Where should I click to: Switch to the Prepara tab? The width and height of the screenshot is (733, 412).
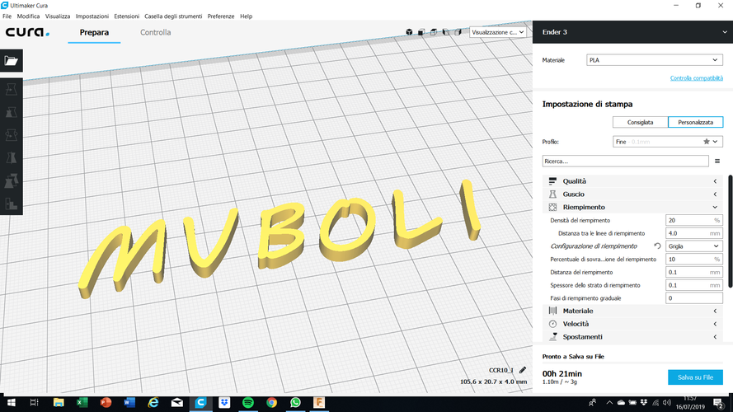[x=94, y=33]
